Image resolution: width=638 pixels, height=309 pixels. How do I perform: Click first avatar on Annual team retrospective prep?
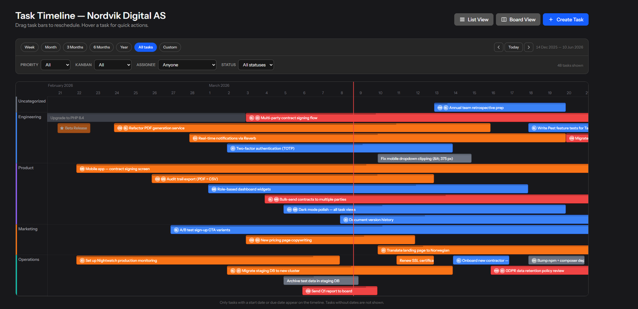(440, 107)
